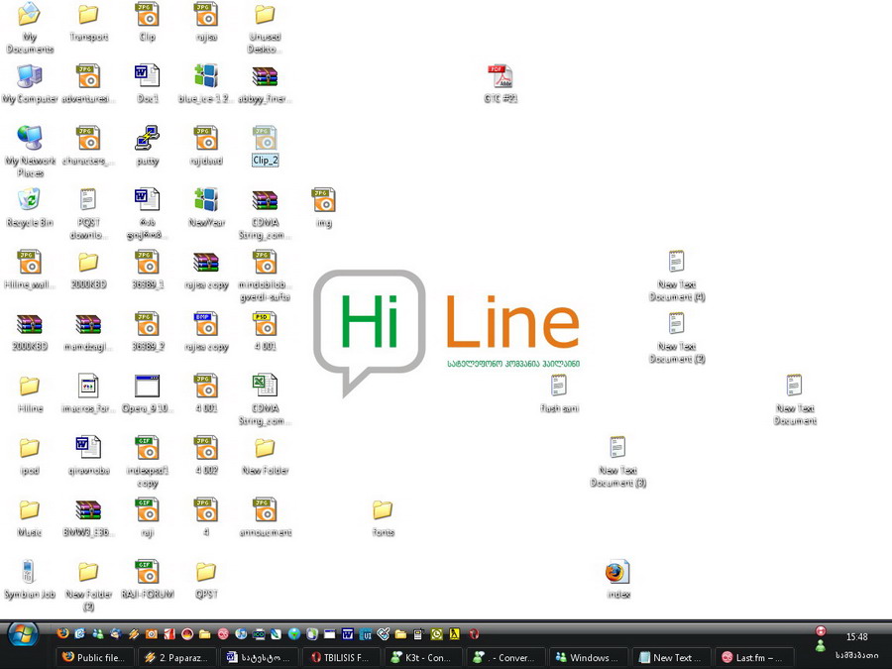
Task: Open the 36389_2 image
Action: (x=148, y=324)
